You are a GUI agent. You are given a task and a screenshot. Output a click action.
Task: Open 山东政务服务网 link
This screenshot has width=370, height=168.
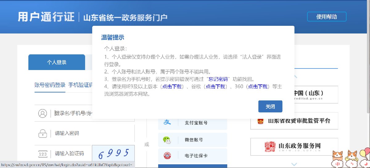point(294,147)
